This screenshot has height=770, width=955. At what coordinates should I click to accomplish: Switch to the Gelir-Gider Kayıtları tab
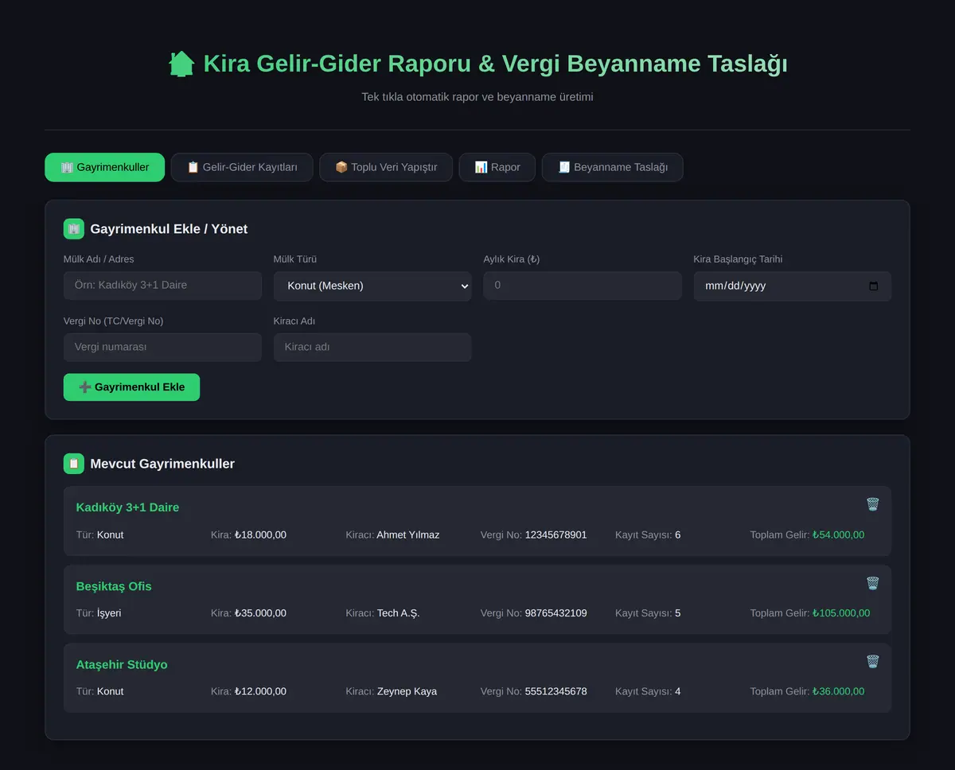242,167
